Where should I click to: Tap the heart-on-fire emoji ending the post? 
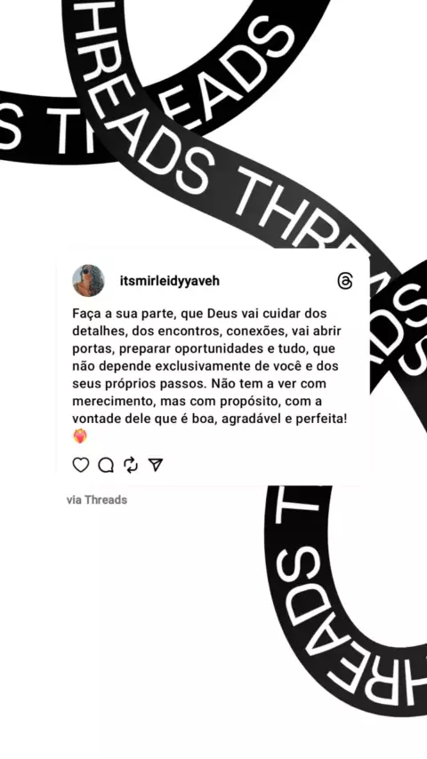coord(80,436)
